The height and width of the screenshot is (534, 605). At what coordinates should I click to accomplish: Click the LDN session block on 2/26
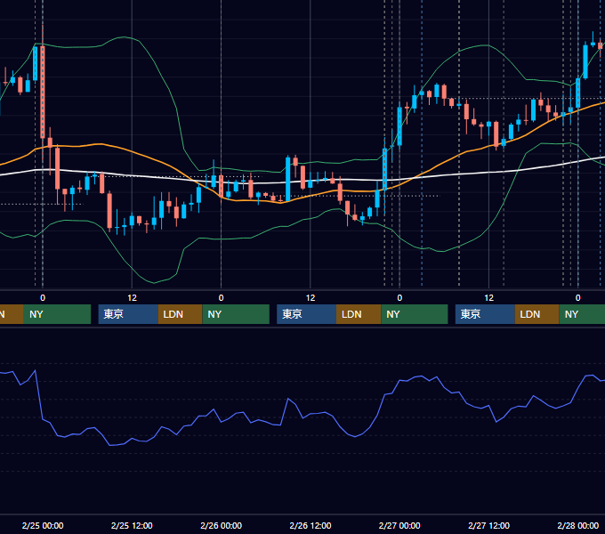(x=359, y=314)
